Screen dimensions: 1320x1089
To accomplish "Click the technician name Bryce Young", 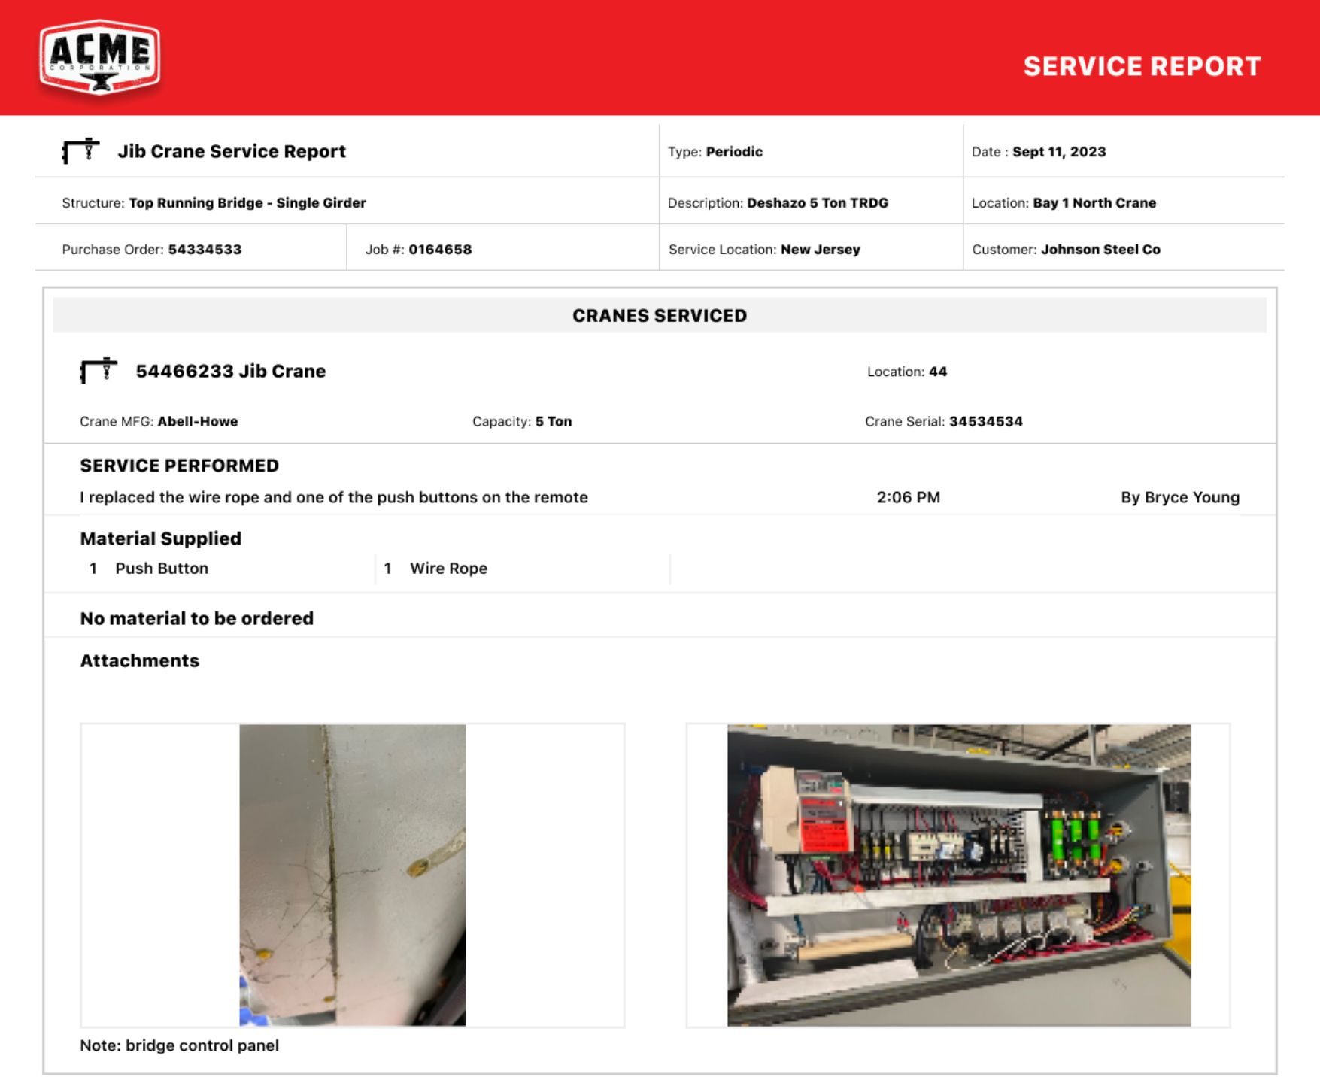I will (1180, 496).
